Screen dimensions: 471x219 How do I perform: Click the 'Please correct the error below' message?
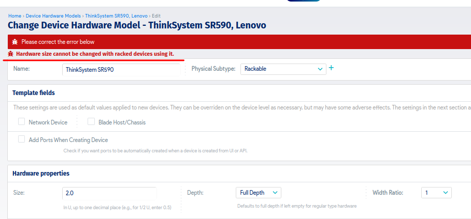(58, 42)
